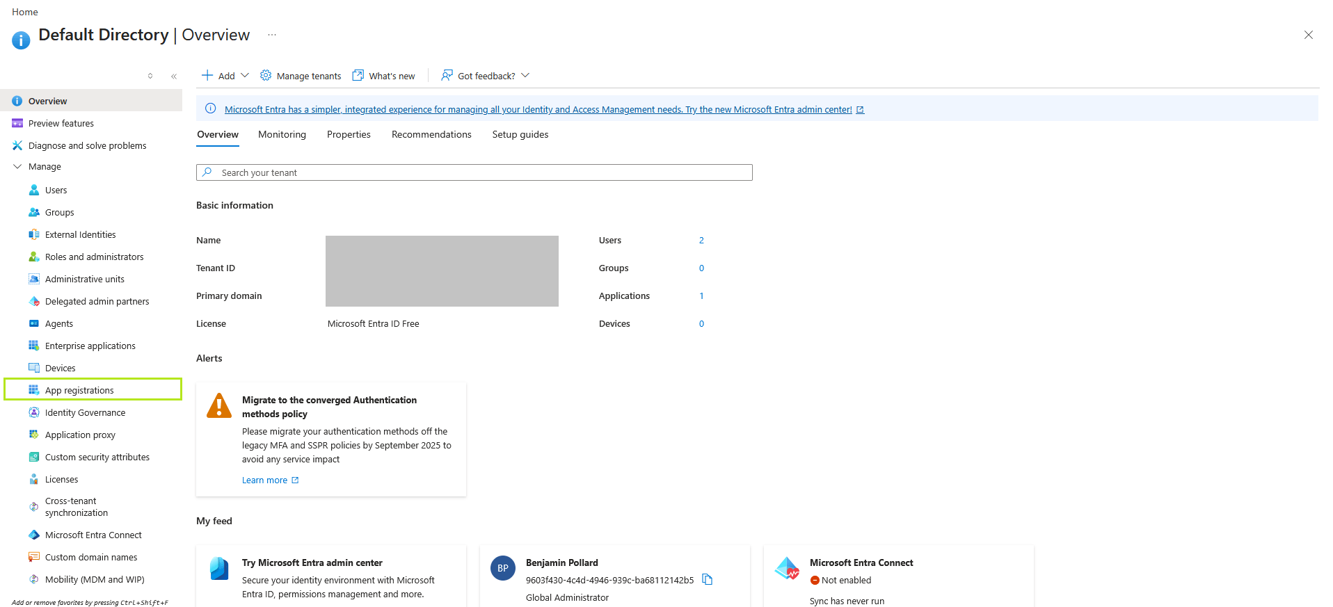Click the Diagnose and solve problems icon

click(x=17, y=145)
